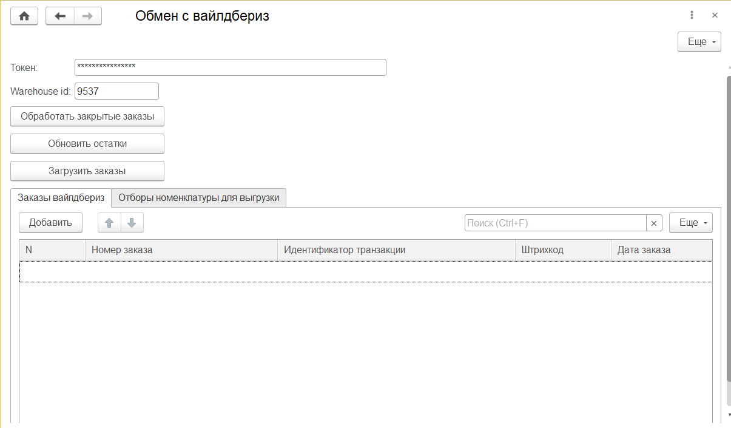Open the table's Еще dropdown menu
The height and width of the screenshot is (428, 731).
pyautogui.click(x=691, y=223)
